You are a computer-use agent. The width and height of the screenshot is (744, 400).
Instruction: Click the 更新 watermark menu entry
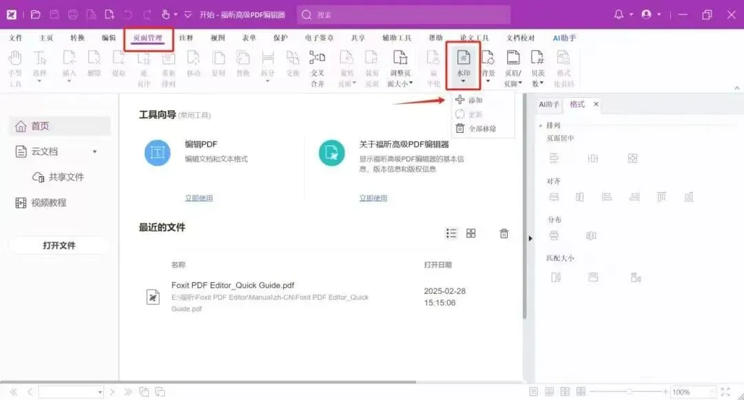tap(469, 114)
